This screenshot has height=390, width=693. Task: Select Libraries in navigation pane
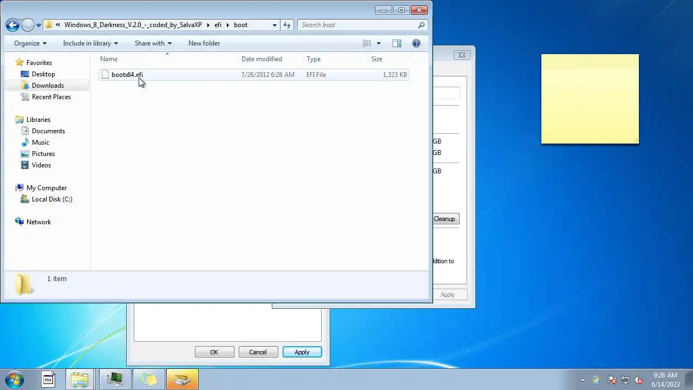(x=38, y=120)
